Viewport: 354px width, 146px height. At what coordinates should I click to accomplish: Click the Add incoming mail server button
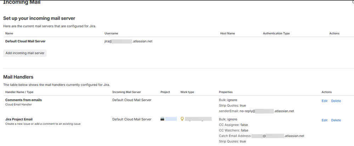click(25, 53)
